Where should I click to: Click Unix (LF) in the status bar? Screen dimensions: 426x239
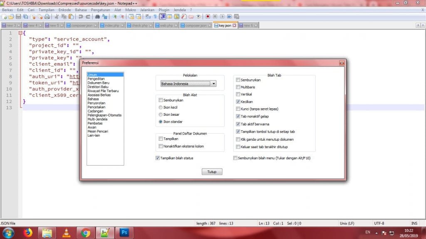coord(347,224)
